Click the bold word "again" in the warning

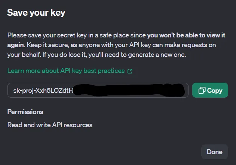click(x=16, y=45)
